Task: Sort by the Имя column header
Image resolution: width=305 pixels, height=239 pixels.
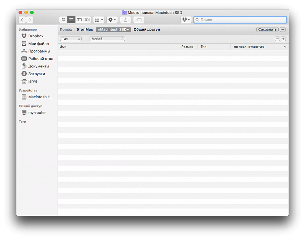Action: (113, 47)
